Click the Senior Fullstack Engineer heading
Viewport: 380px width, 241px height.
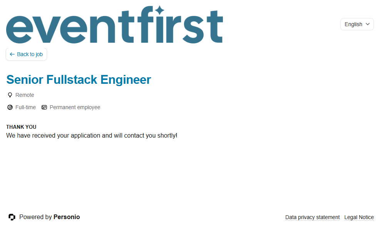pos(79,80)
